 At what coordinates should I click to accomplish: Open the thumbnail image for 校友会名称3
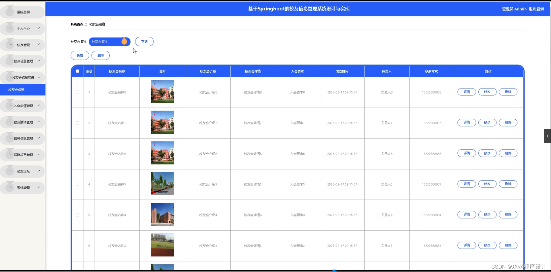click(162, 245)
